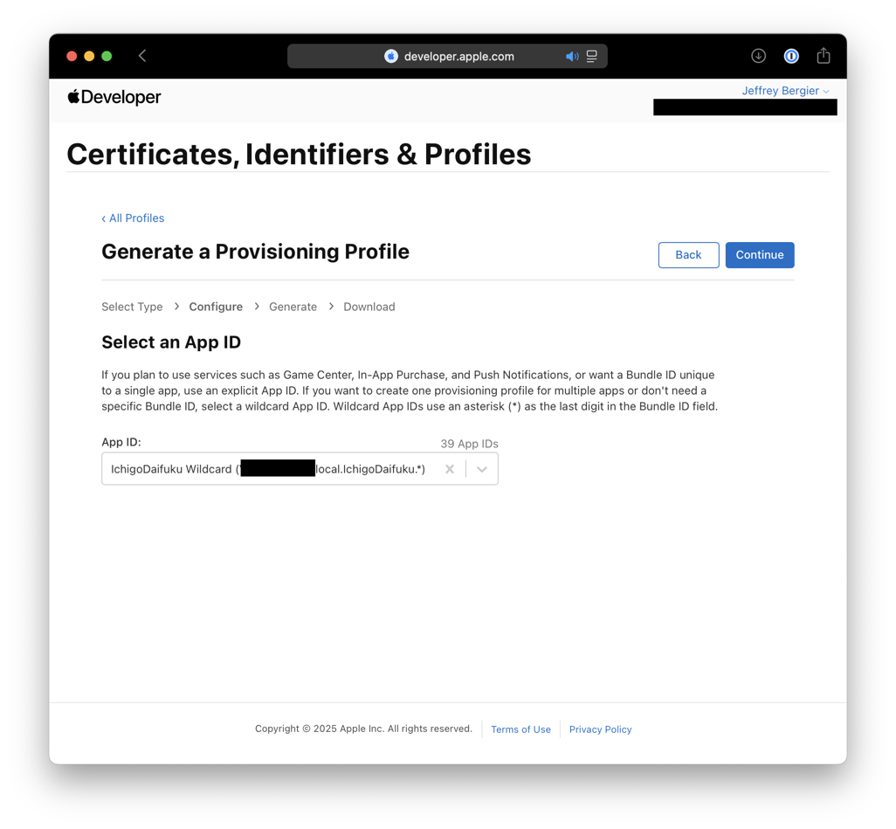Click the site icon beside developer.apple.com

coord(391,57)
